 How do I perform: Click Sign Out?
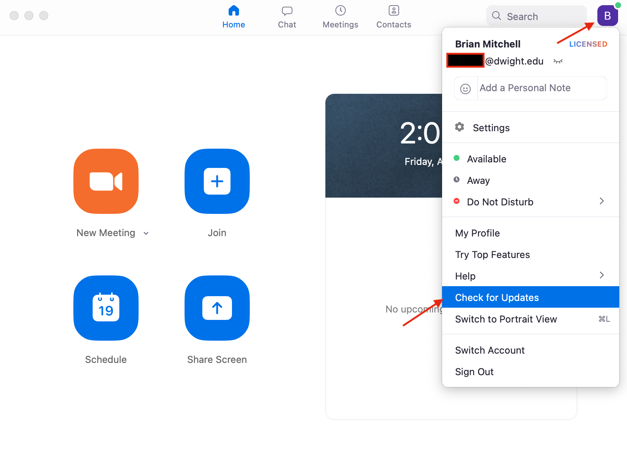531,372
